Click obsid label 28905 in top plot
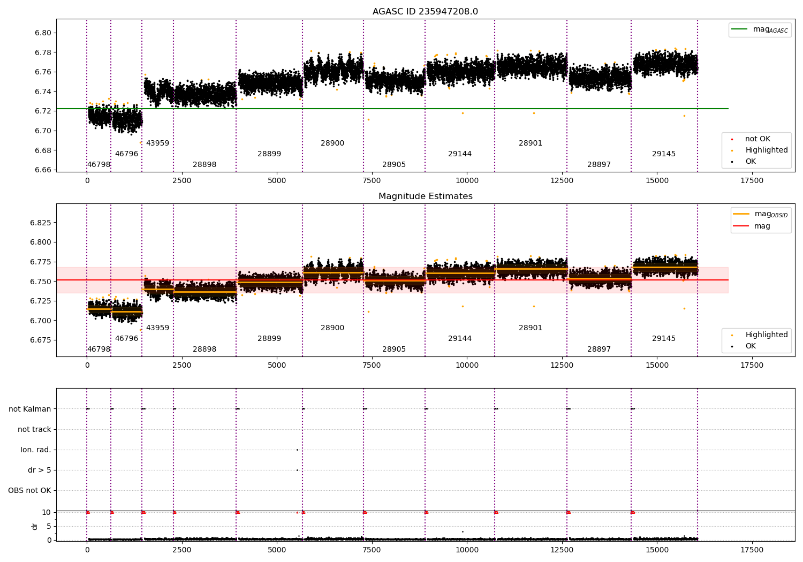Image resolution: width=803 pixels, height=562 pixels. click(x=394, y=165)
